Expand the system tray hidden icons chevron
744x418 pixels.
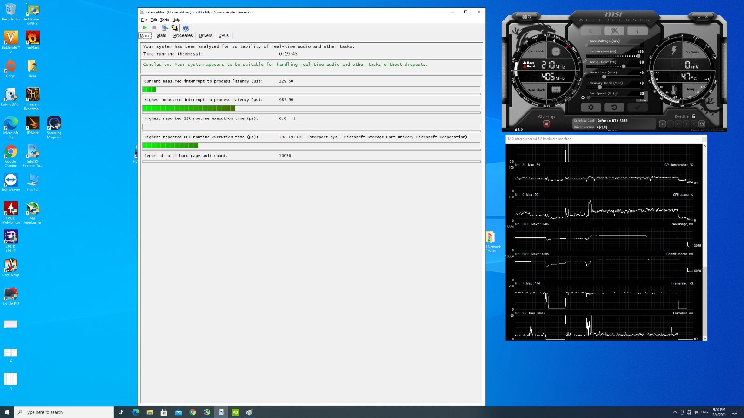675,412
